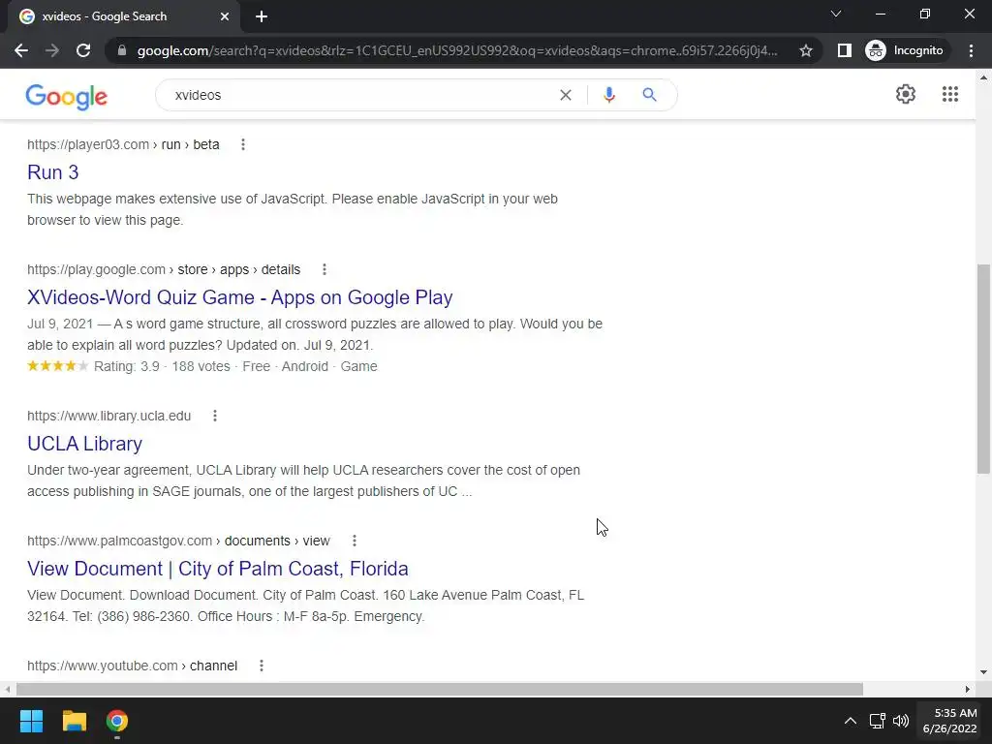This screenshot has width=992, height=744.
Task: Open the Incognito profile indicator
Action: (x=906, y=50)
